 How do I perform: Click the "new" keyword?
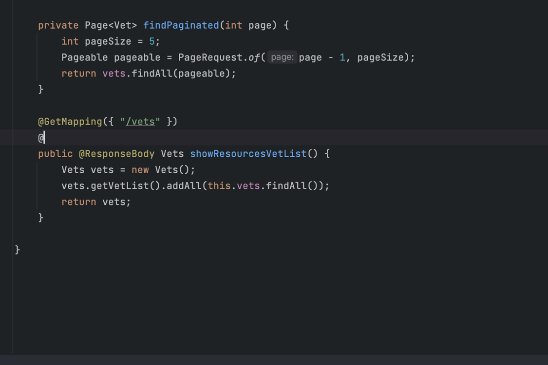(x=140, y=170)
